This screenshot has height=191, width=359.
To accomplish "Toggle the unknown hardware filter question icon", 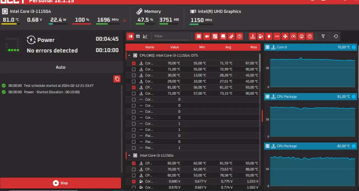I will point(239,36).
